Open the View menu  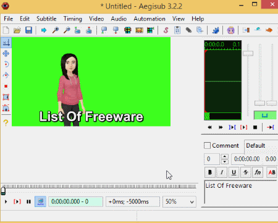coord(179,19)
